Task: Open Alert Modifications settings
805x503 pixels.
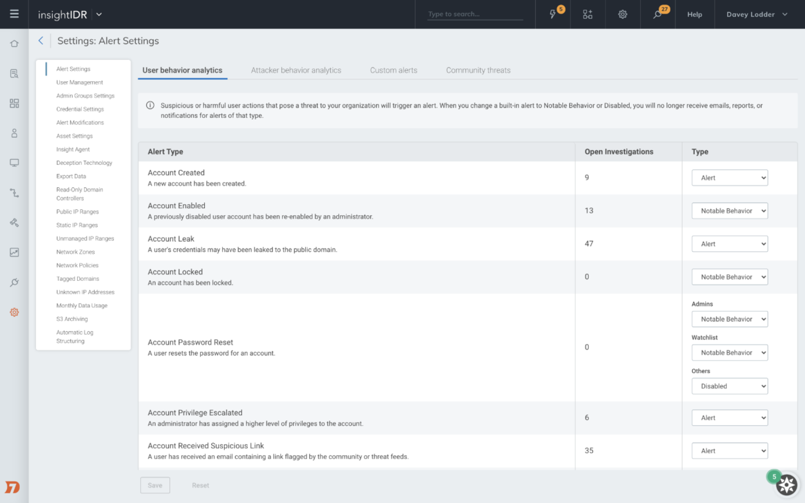Action: tap(80, 122)
